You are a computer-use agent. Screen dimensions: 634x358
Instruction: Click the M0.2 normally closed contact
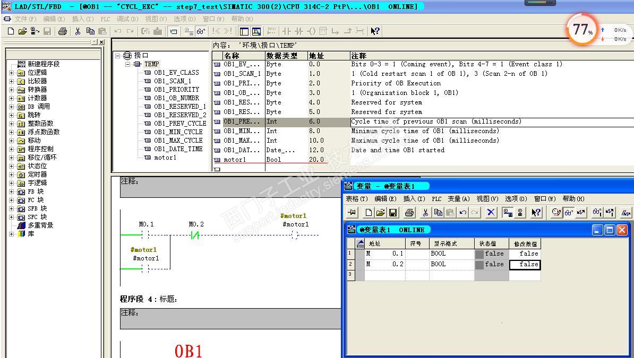[x=195, y=235]
